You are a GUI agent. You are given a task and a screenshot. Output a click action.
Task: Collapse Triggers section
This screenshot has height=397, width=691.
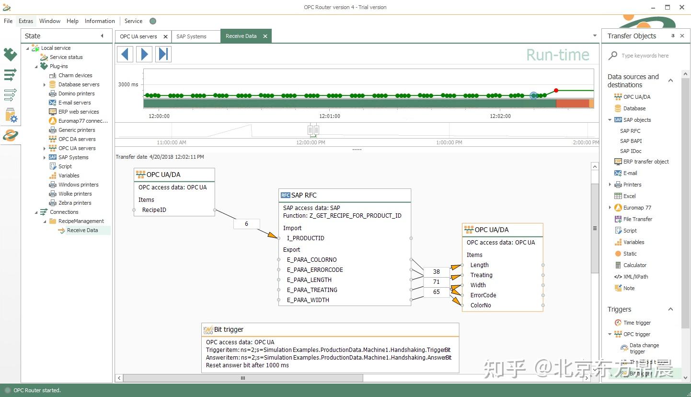pyautogui.click(x=670, y=309)
